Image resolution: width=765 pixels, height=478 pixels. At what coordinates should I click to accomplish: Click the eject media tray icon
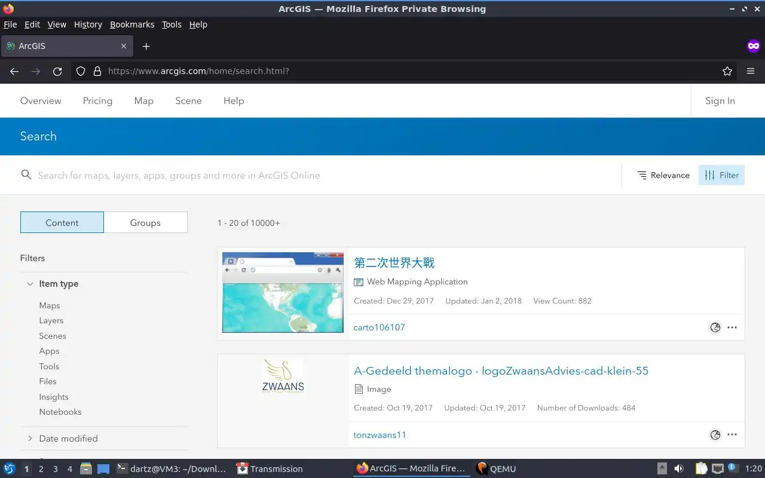[x=662, y=469]
